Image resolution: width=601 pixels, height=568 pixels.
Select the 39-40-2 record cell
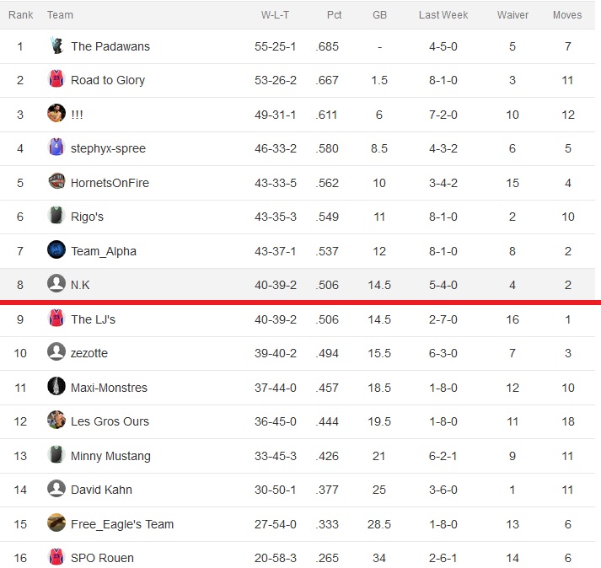coord(275,353)
